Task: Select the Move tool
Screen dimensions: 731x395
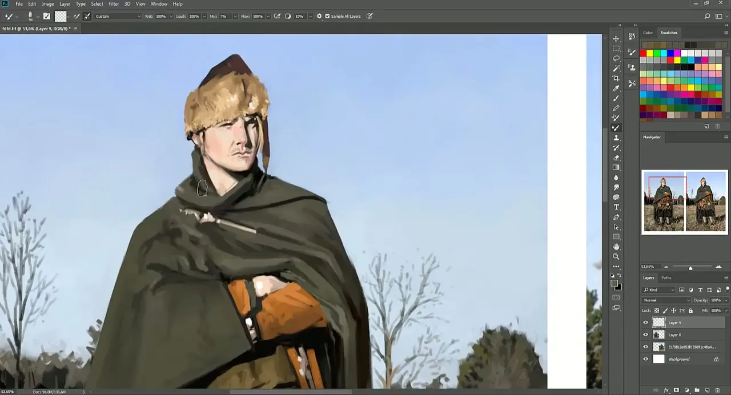Action: tap(616, 39)
